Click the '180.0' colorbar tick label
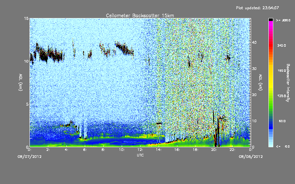The width and height of the screenshot is (295, 184). point(282,71)
